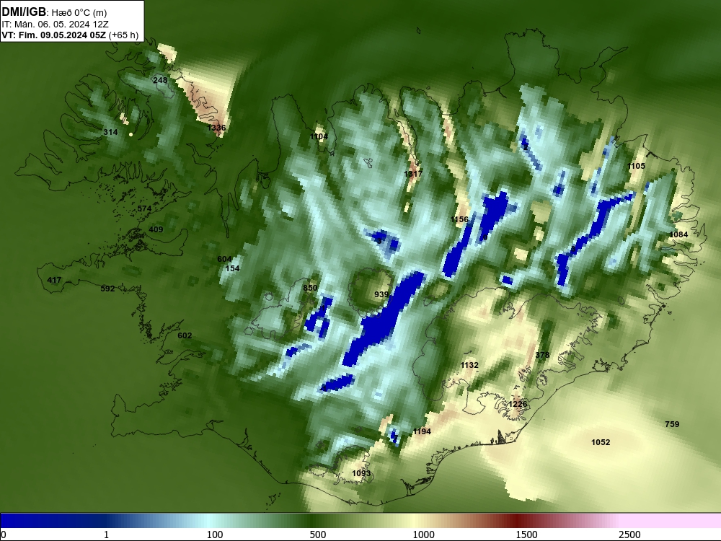Click the 417 height value
Screen dimensions: 721x541
[54, 280]
